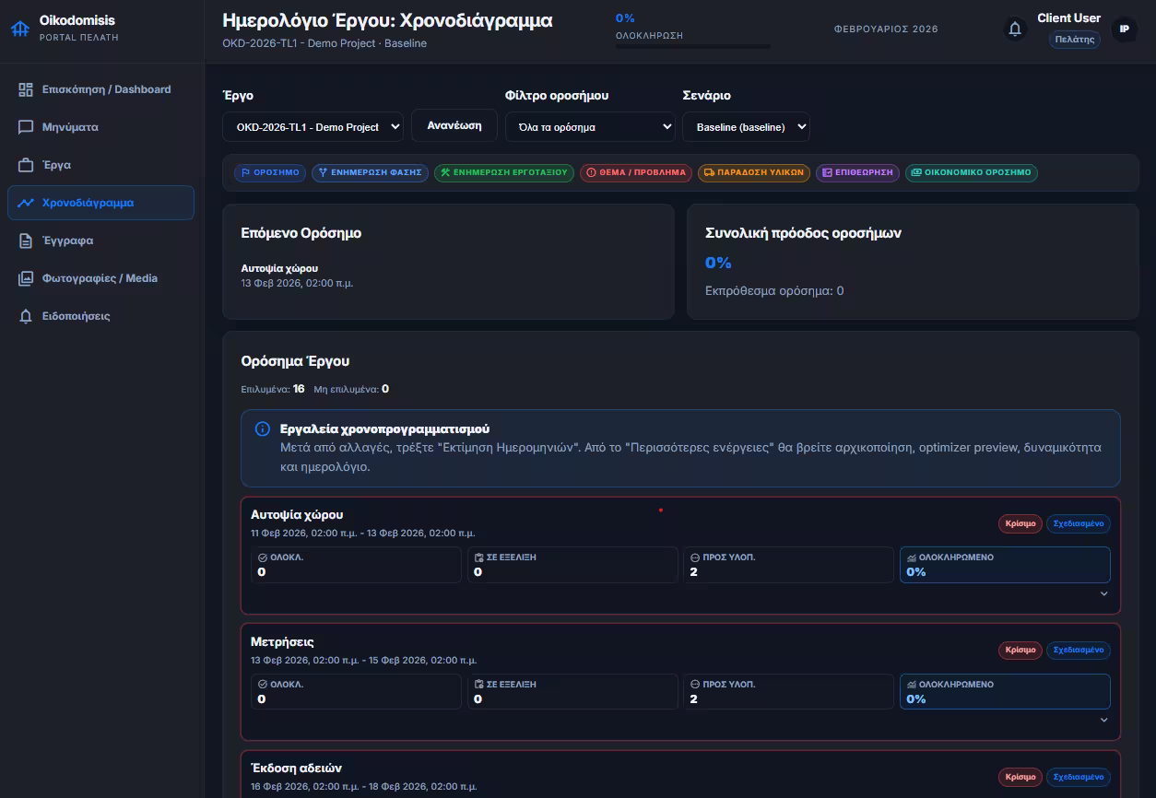Screen dimensions: 1156x798
Task: Toggle the ΟΡΟΣΗΜΟ filter chip
Action: click(269, 172)
